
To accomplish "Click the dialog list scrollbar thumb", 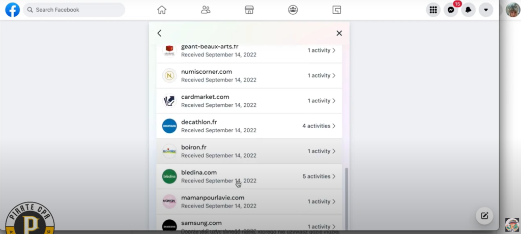I will coord(347,198).
